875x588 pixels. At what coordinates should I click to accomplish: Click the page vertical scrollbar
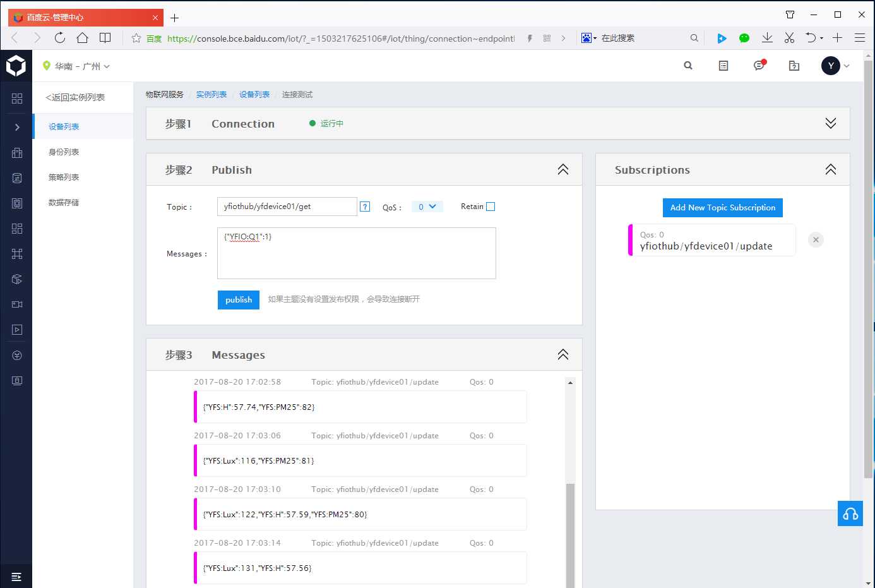[x=868, y=270]
